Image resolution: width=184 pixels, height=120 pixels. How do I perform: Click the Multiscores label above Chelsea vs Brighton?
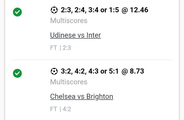point(69,82)
